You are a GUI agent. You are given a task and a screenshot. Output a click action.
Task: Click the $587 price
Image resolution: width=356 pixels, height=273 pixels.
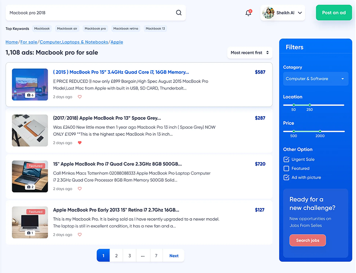(x=260, y=72)
